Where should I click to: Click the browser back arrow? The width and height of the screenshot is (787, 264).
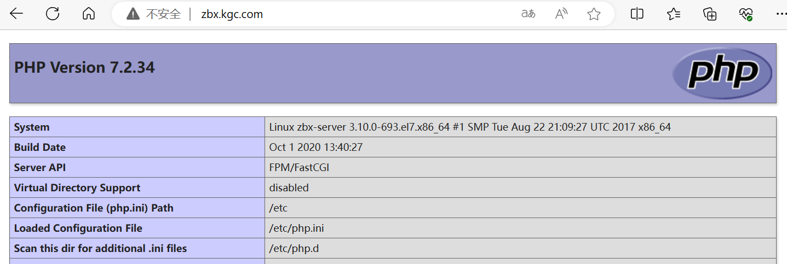tap(16, 14)
